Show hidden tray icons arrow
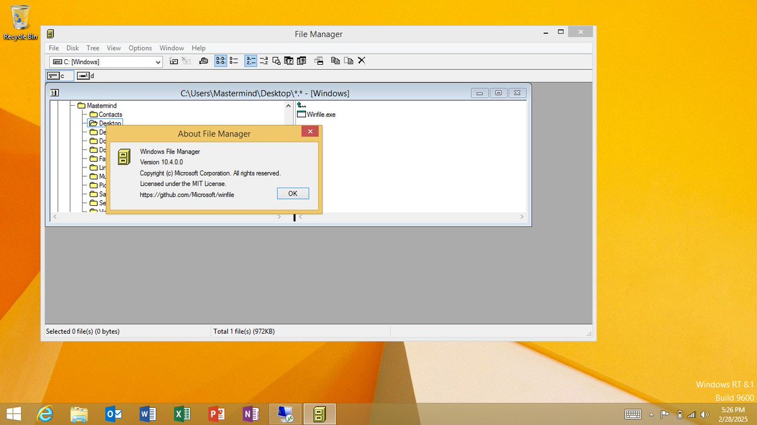This screenshot has width=757, height=425. (652, 414)
